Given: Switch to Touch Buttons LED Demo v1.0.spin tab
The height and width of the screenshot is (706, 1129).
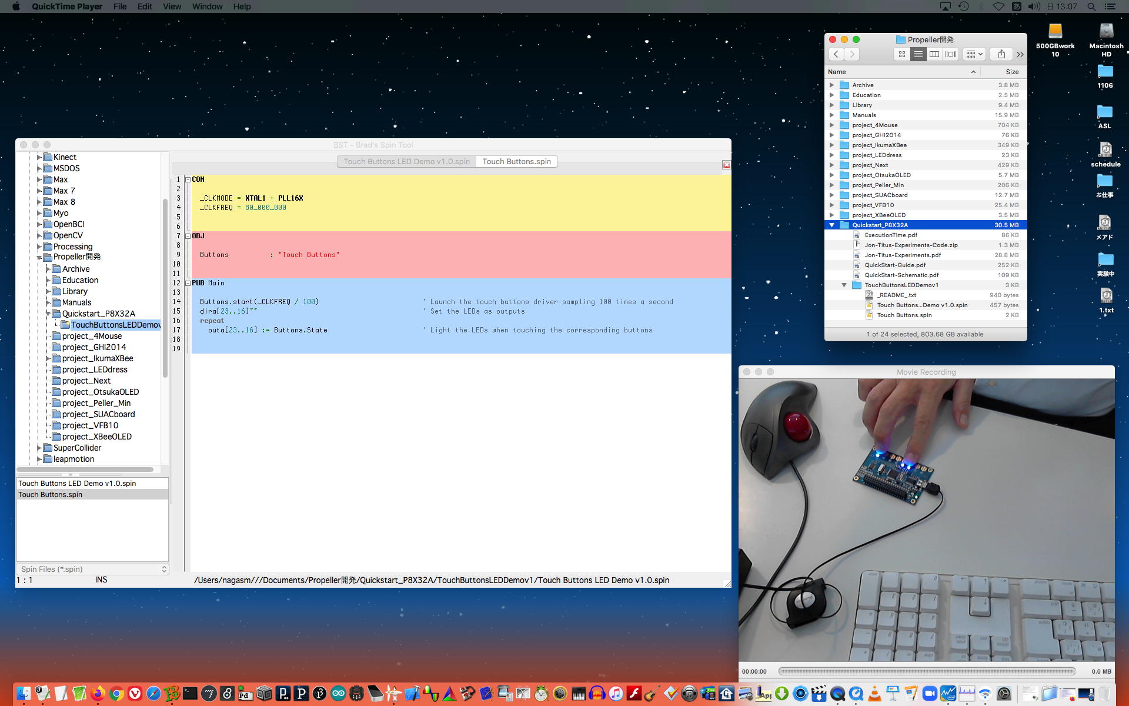Looking at the screenshot, I should click(406, 161).
